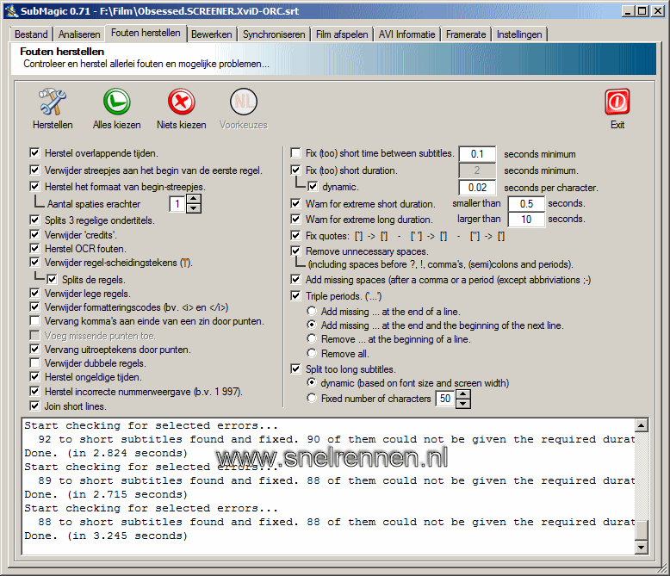Image resolution: width=670 pixels, height=576 pixels.
Task: Uncheck Split too long subtitles
Action: point(295,369)
